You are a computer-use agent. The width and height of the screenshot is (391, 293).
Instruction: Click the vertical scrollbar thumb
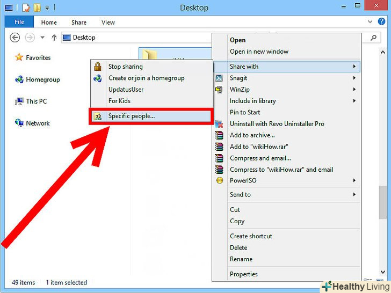pos(382,202)
